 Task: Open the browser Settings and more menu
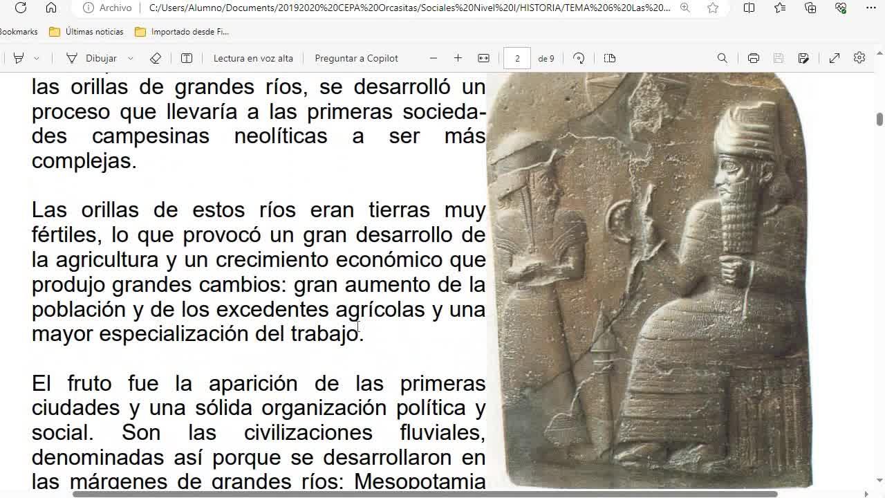point(870,8)
